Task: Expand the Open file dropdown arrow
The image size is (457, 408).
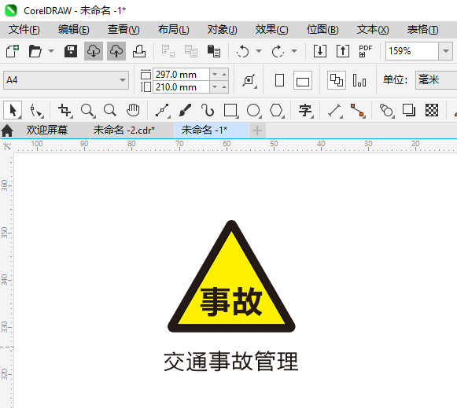Action: 51,51
